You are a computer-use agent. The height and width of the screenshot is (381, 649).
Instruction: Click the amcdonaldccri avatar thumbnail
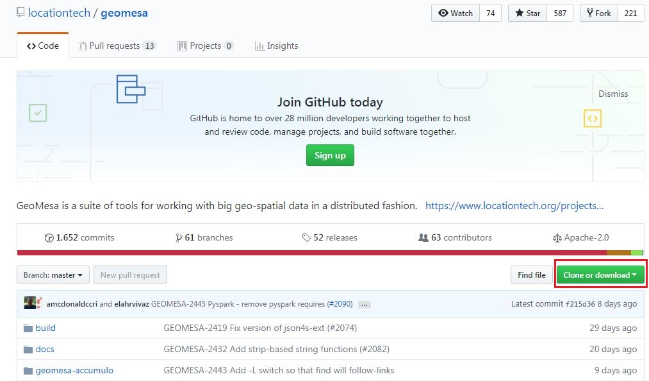30,303
